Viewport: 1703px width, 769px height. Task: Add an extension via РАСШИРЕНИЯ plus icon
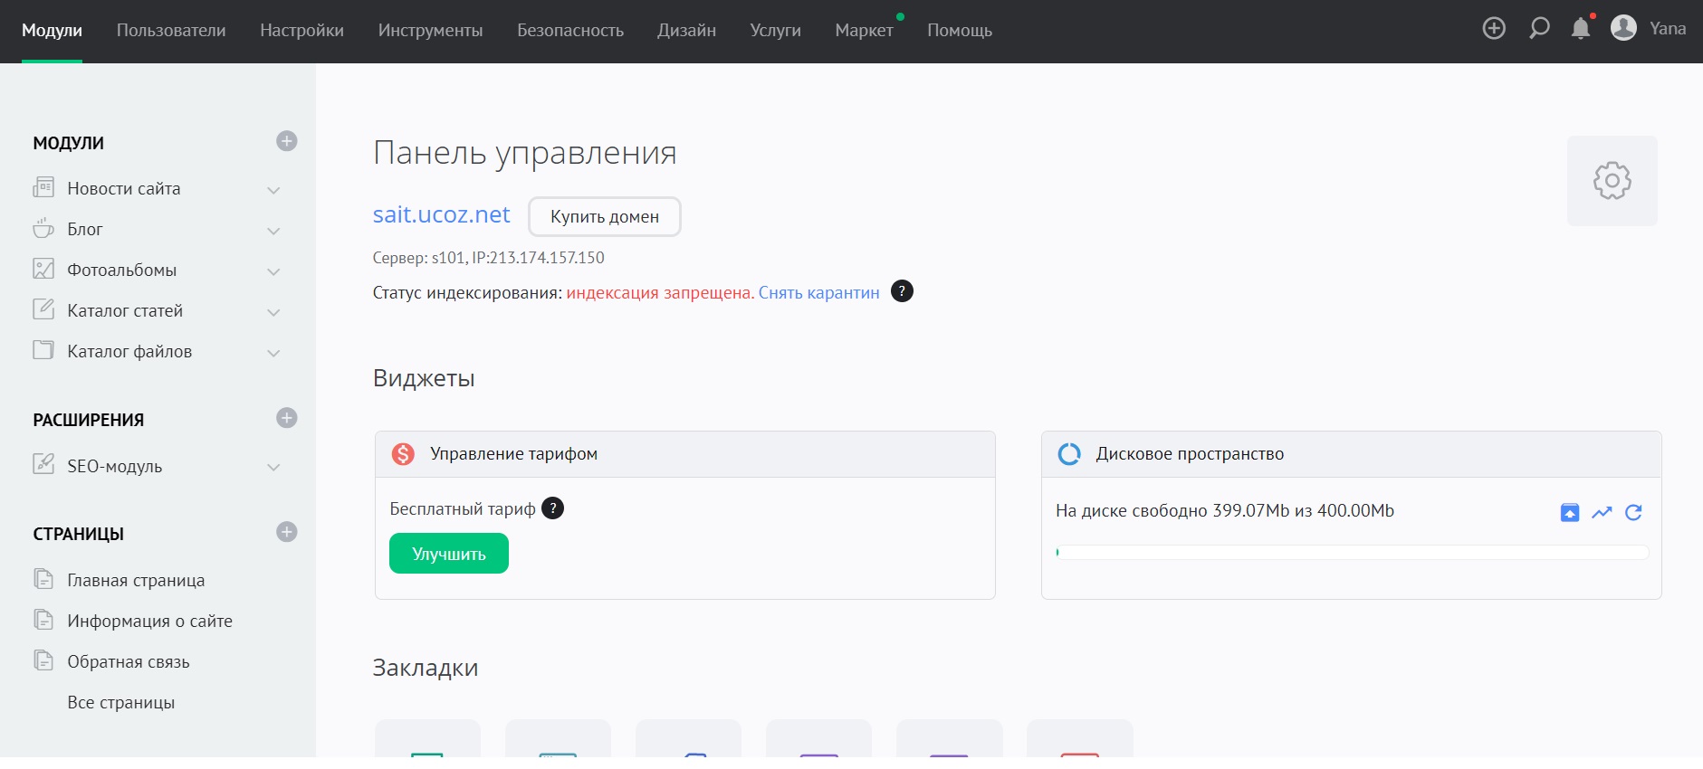pyautogui.click(x=287, y=418)
